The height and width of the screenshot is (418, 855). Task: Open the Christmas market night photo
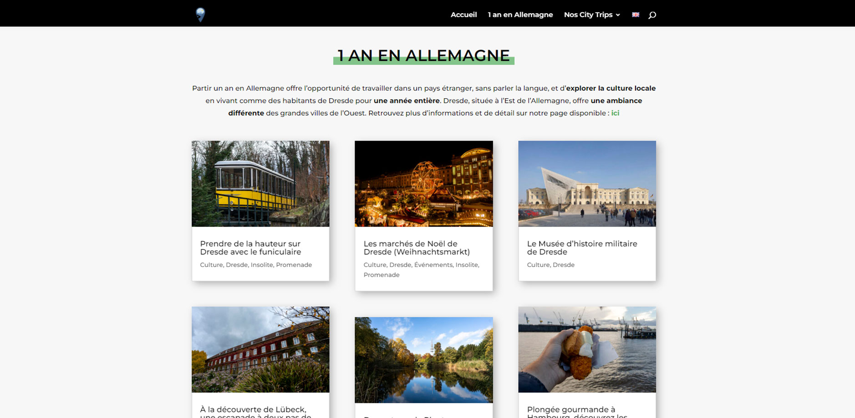423,183
